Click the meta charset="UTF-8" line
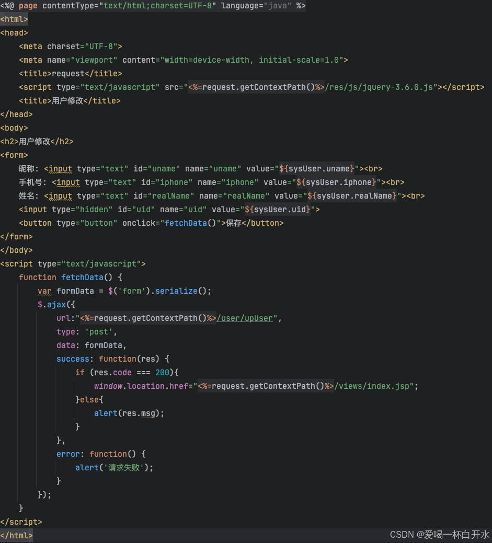 pos(71,47)
